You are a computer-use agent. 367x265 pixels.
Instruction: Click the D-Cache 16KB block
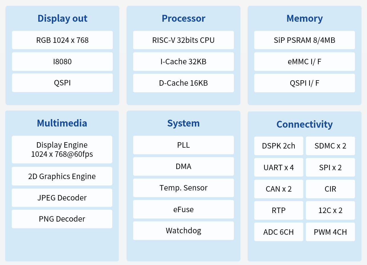click(x=183, y=83)
